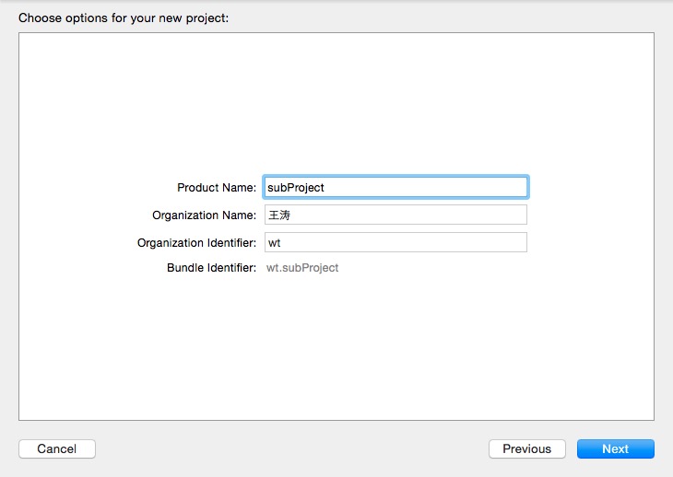Click the "Choose options for your new project" heading

click(x=124, y=17)
